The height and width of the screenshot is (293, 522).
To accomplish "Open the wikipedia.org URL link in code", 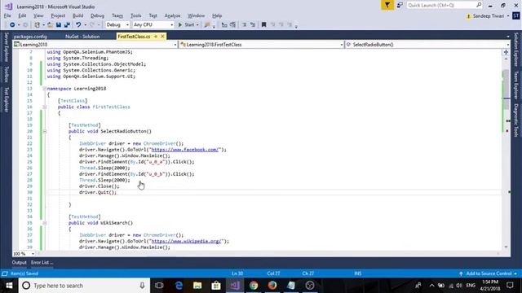I will point(187,241).
